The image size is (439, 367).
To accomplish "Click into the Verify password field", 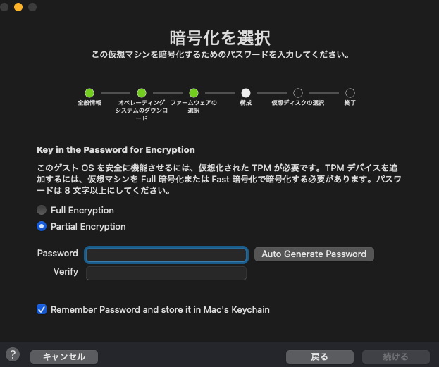I will click(x=166, y=273).
